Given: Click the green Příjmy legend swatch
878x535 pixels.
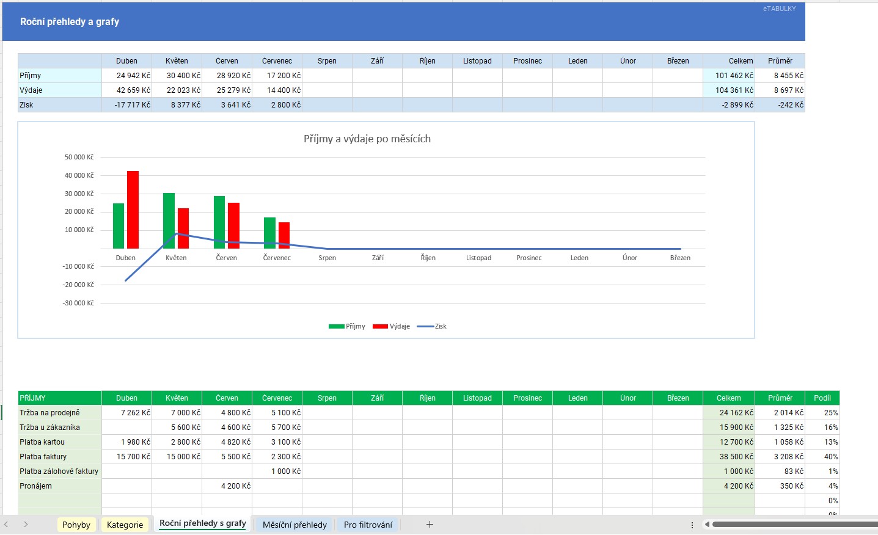Looking at the screenshot, I should click(x=336, y=327).
